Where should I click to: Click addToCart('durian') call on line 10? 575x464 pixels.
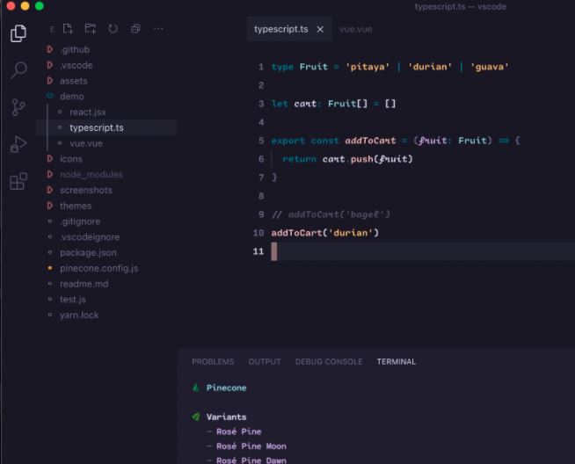point(325,233)
